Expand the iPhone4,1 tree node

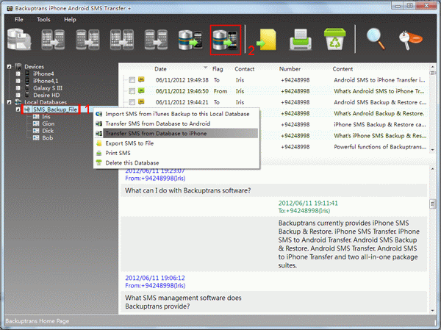[x=18, y=81]
